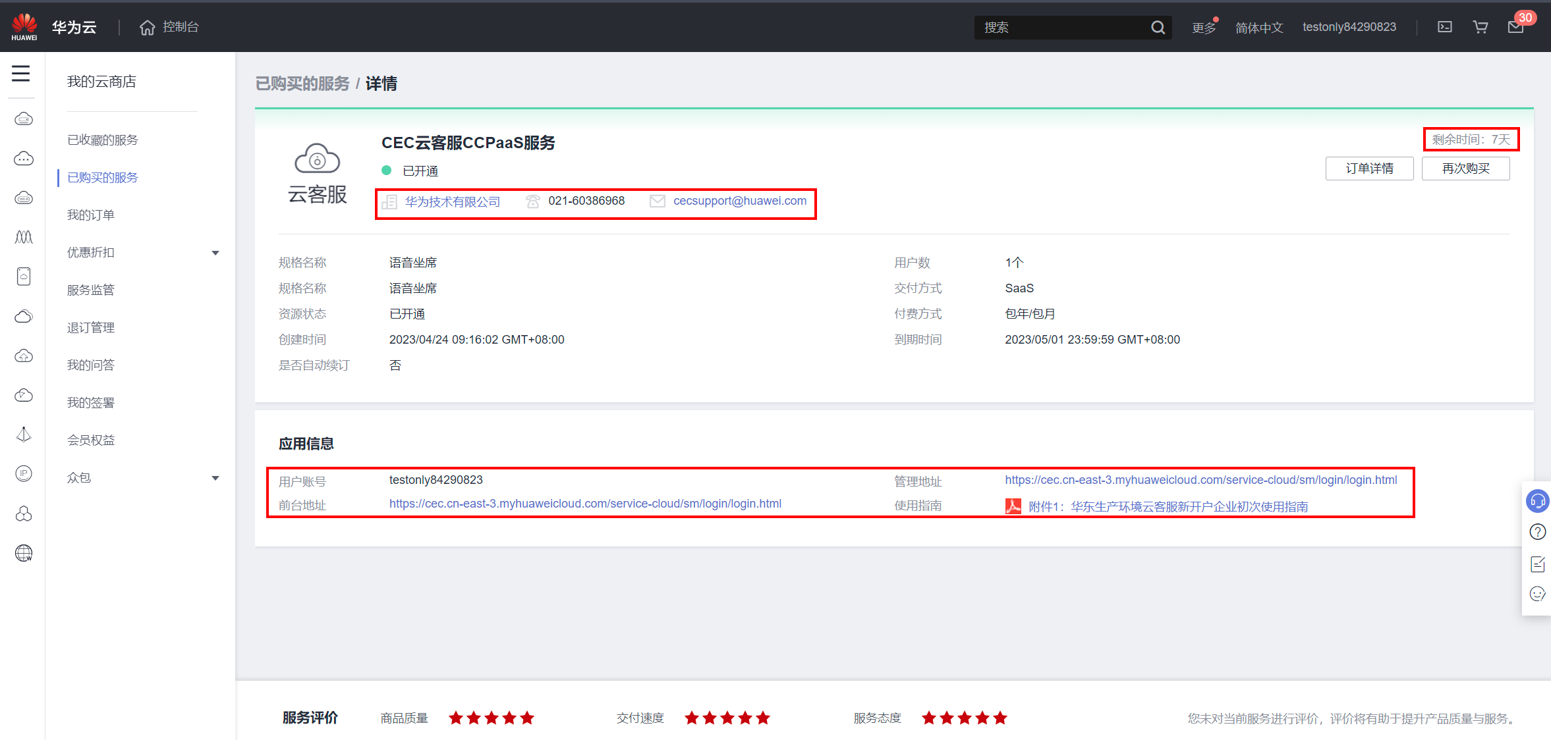1551x740 pixels.
Task: Click the 订单详情 button
Action: [x=1369, y=169]
